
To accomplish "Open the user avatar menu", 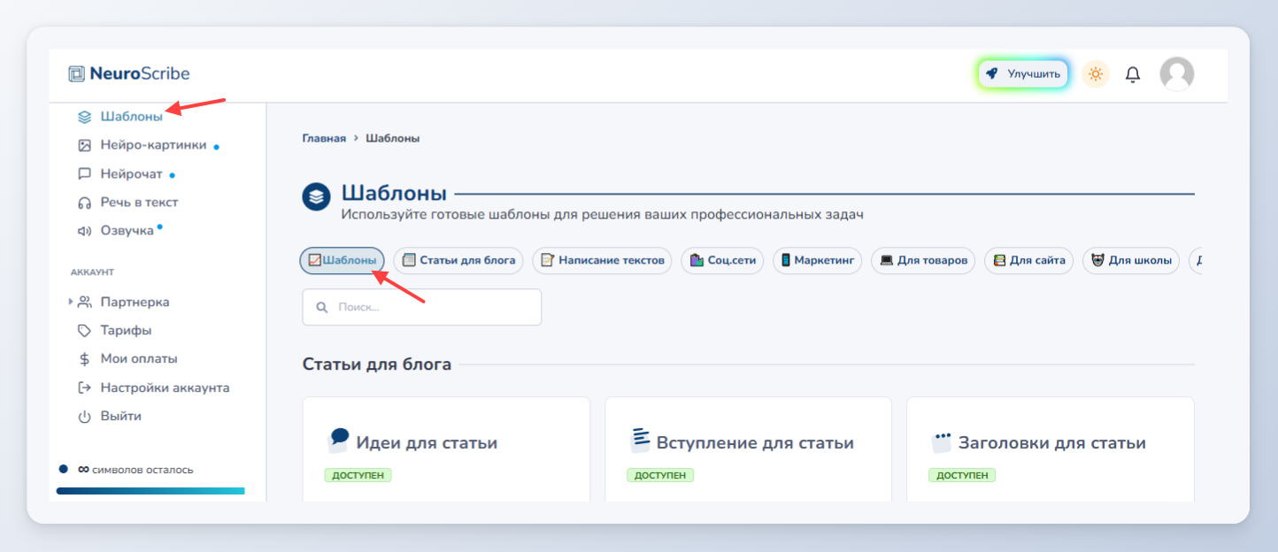I will 1177,74.
